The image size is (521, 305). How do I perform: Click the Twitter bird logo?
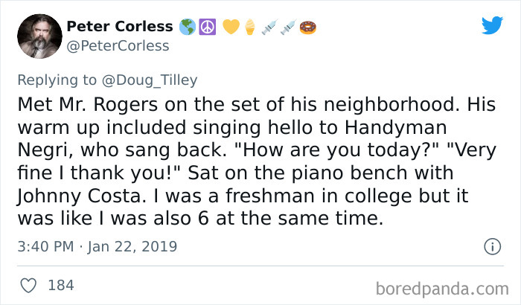[x=492, y=26]
